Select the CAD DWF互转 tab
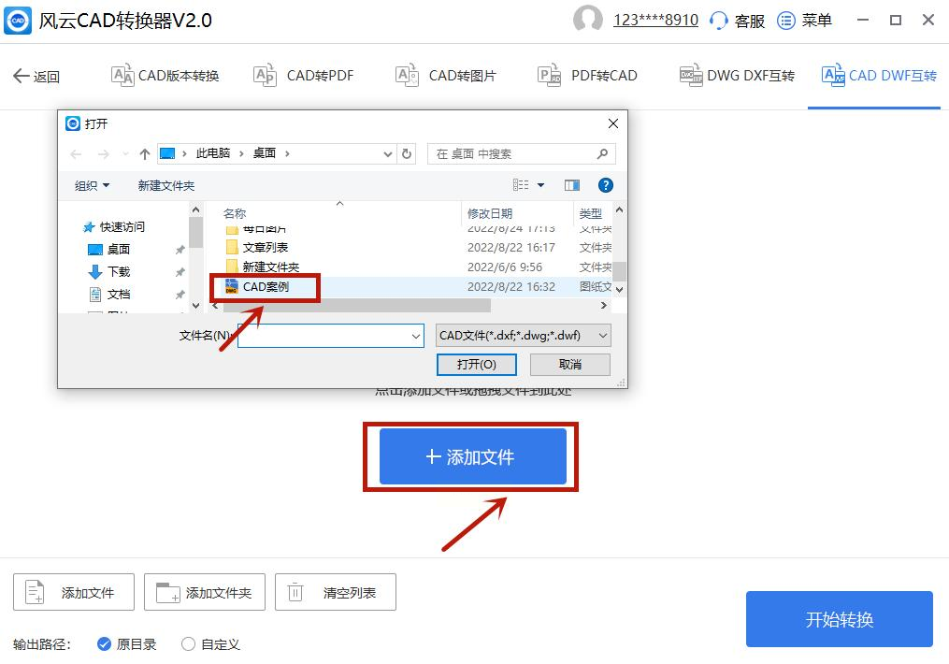The image size is (949, 664). pyautogui.click(x=879, y=76)
